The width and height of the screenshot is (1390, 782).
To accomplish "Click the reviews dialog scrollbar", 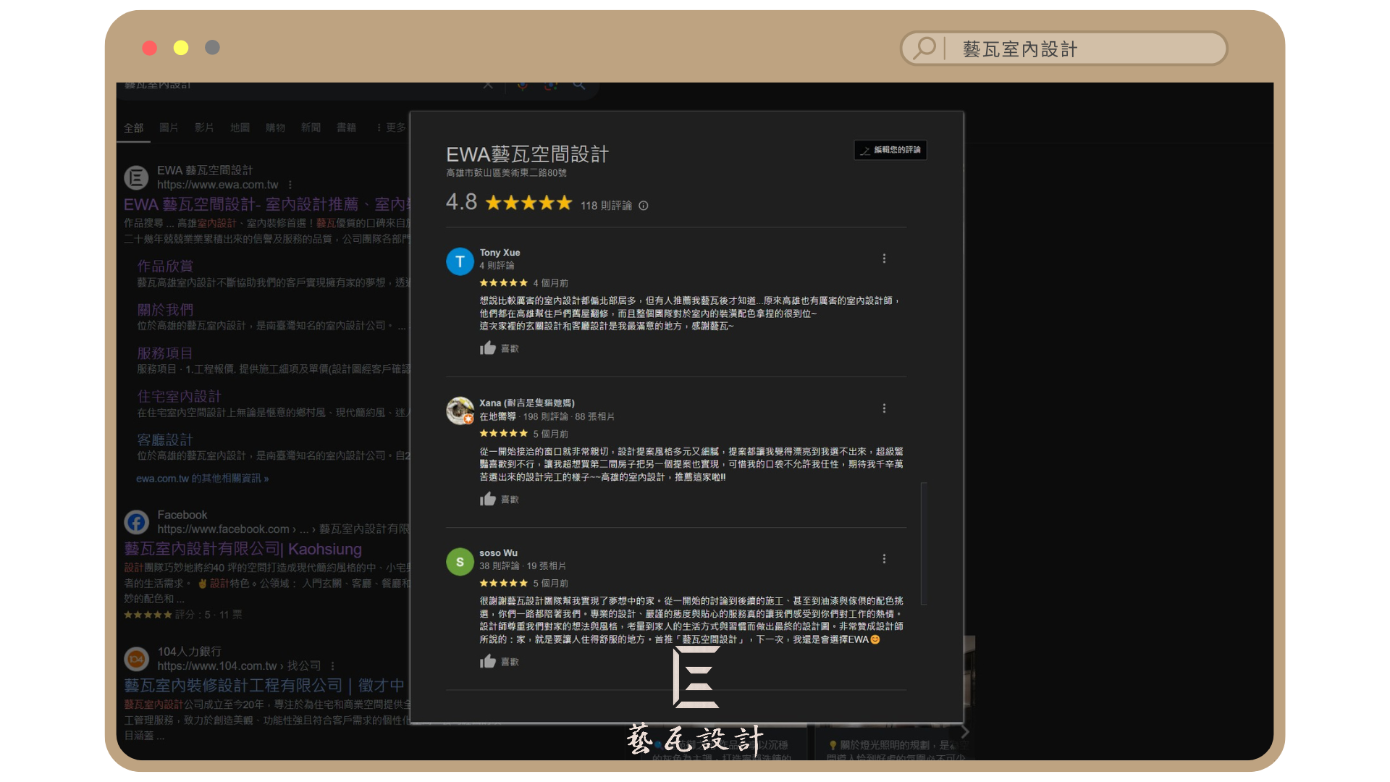I will 924,543.
